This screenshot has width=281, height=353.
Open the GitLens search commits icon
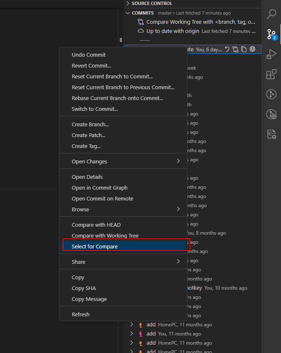click(271, 114)
